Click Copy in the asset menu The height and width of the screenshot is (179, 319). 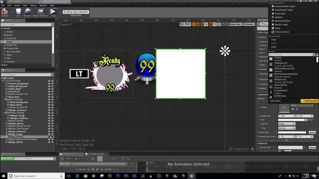pyautogui.click(x=274, y=40)
